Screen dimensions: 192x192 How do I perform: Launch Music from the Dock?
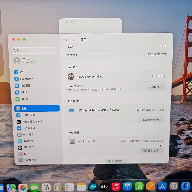116,187
